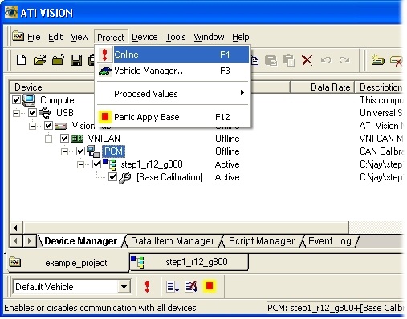Click the Vehicle Manager car icon in menu
Screen dimensions: 407x319
105,71
